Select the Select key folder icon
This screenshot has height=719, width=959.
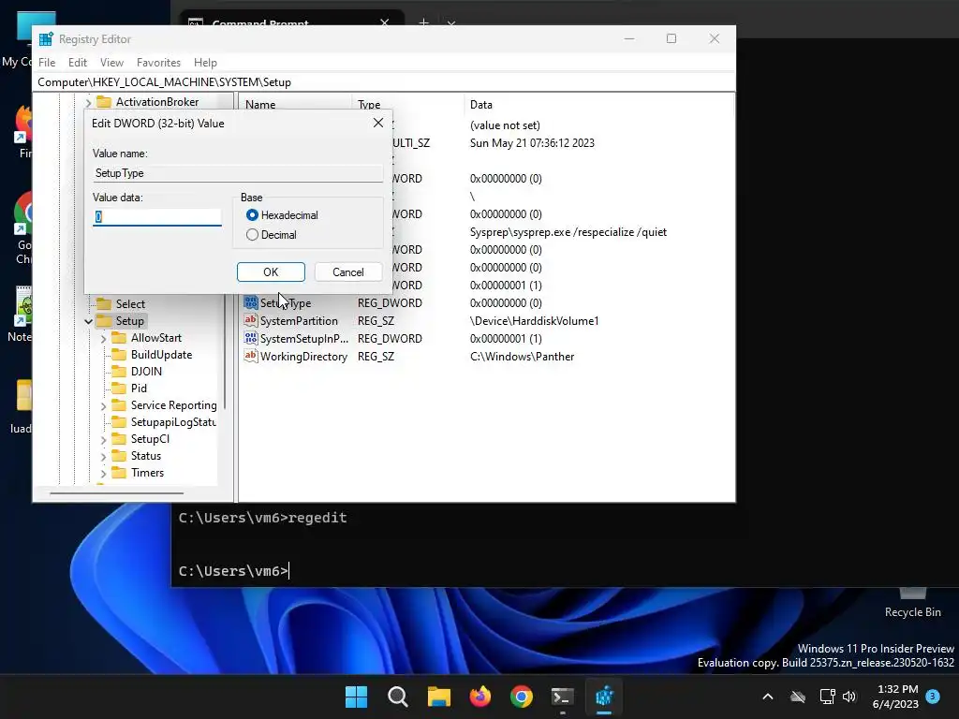point(104,304)
